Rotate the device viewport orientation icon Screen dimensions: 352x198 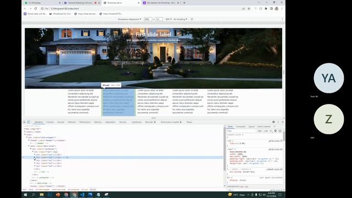192,19
